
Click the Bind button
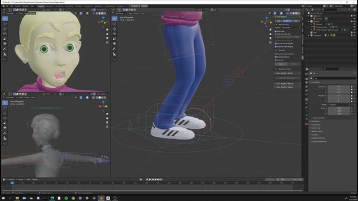pyautogui.click(x=281, y=64)
